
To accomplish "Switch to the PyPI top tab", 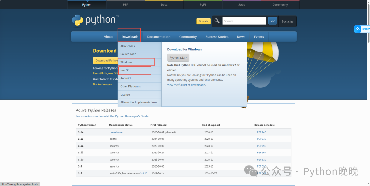I will pyautogui.click(x=203, y=5).
